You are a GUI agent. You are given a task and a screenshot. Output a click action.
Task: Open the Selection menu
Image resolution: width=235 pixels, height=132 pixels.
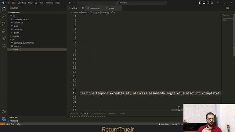pyautogui.click(x=22, y=3)
